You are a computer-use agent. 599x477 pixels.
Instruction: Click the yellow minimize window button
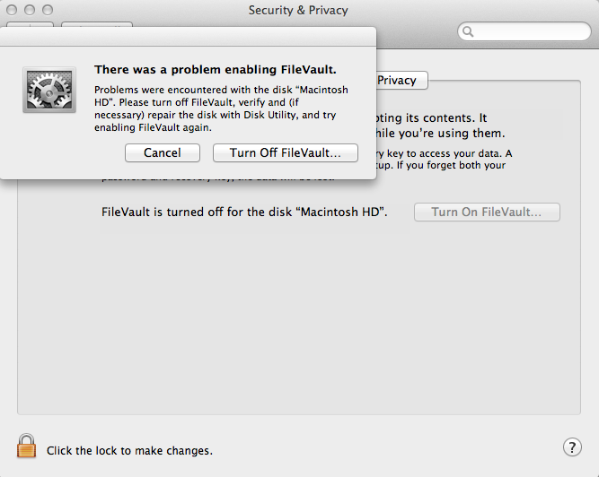pyautogui.click(x=30, y=10)
